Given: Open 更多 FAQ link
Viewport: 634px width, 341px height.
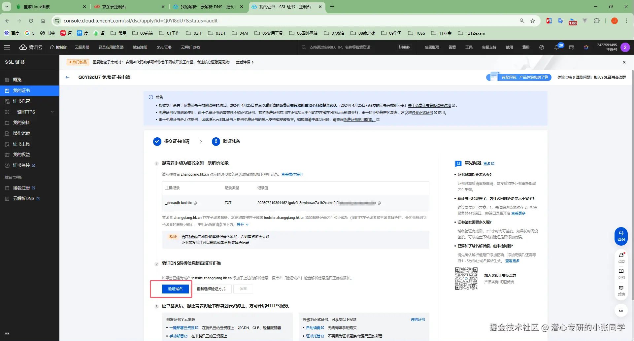Looking at the screenshot, I should click(x=489, y=163).
